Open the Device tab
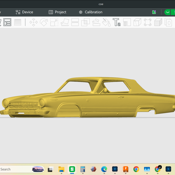 (24, 12)
